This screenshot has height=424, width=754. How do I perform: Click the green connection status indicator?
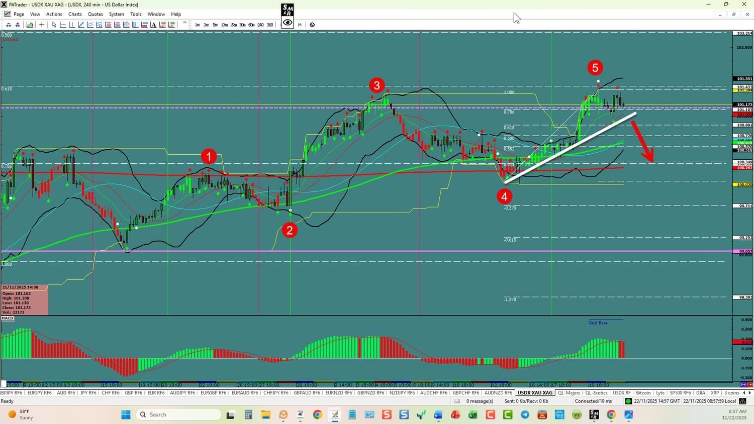628,401
